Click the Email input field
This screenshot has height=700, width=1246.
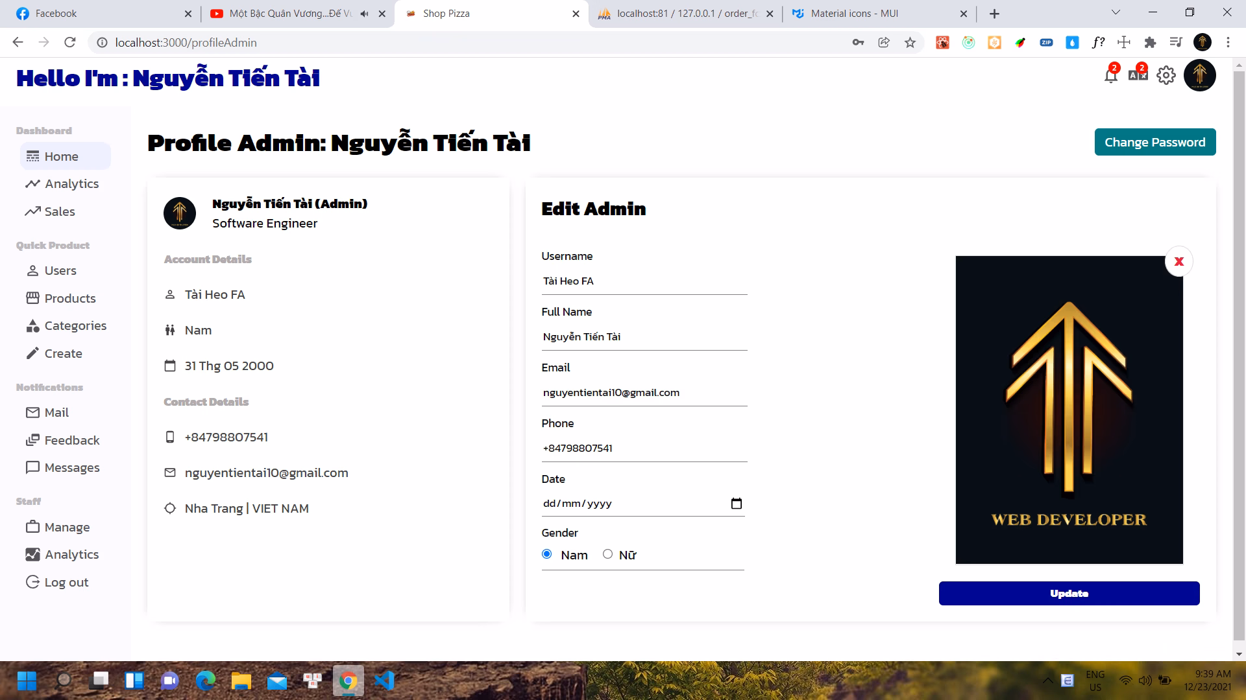click(644, 392)
